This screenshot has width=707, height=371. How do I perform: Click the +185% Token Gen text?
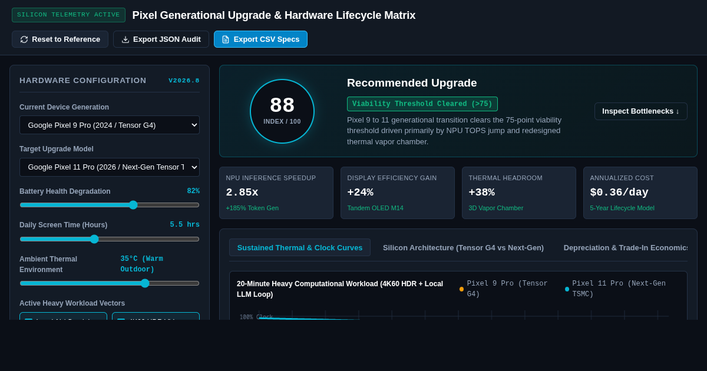[x=252, y=208]
